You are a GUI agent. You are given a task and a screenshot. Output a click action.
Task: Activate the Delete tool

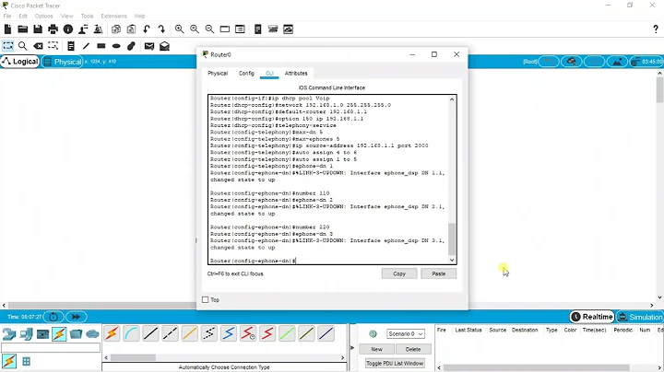(x=38, y=46)
